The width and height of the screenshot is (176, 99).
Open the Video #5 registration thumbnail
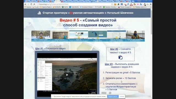116,36
